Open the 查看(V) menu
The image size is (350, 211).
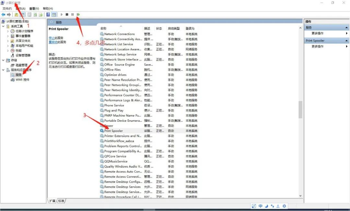[34, 8]
